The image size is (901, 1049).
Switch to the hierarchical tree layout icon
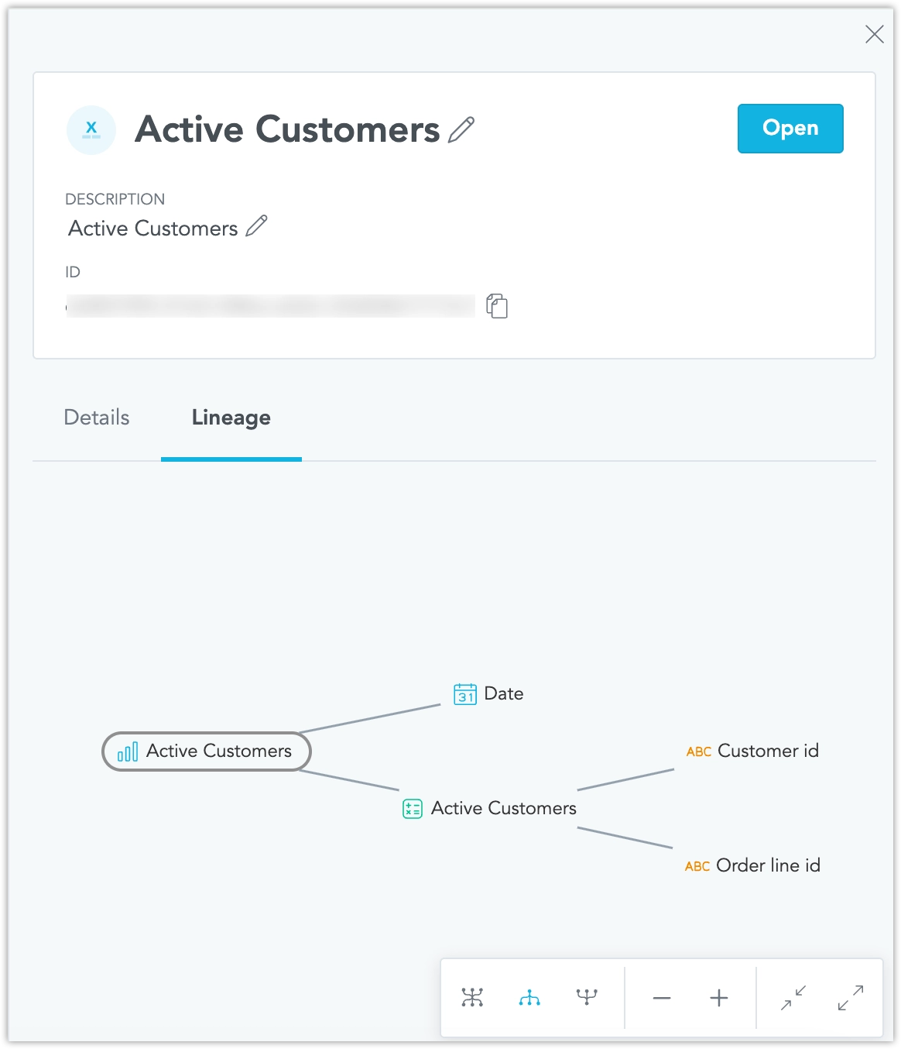tap(529, 997)
